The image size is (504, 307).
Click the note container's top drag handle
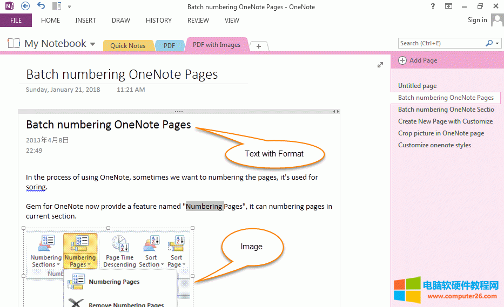tap(179, 111)
